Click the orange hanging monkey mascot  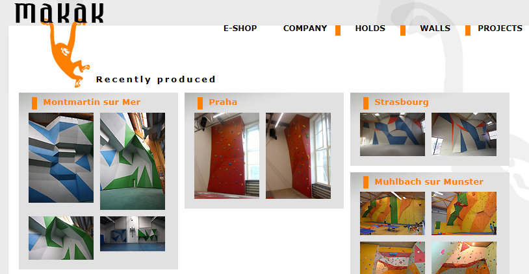click(x=67, y=54)
